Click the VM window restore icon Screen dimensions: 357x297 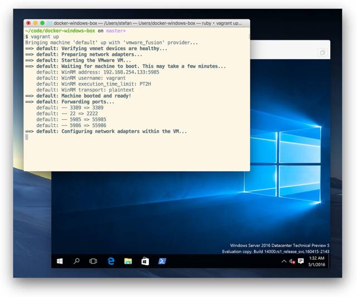pyautogui.click(x=322, y=52)
